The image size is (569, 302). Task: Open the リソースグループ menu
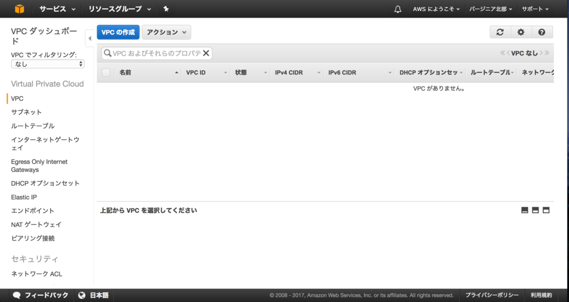click(120, 9)
